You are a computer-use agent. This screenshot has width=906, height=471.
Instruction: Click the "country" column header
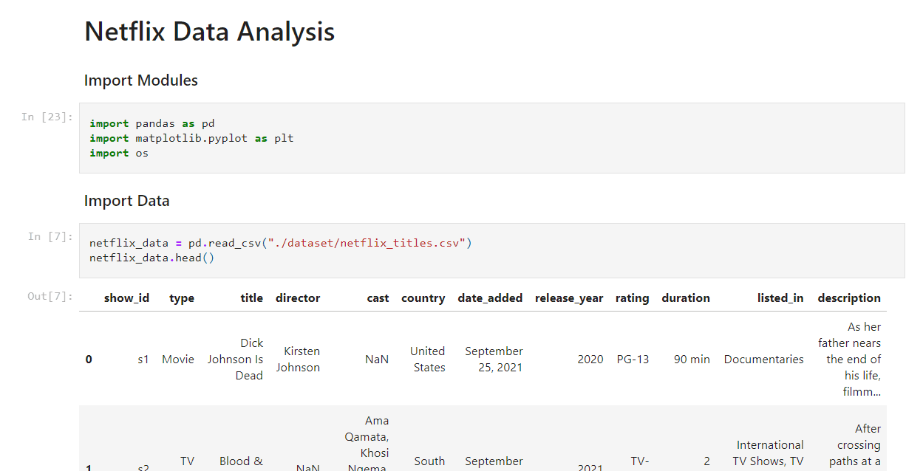[x=423, y=298]
